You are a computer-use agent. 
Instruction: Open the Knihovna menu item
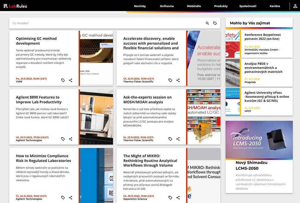pos(167,6)
